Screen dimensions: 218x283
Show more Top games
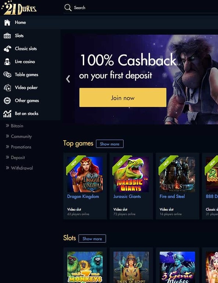(110, 144)
